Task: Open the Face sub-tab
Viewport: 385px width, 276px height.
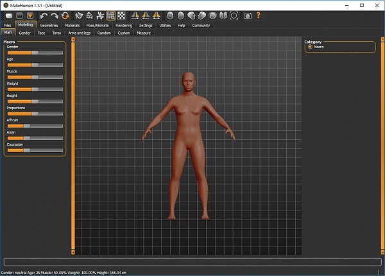Action: pyautogui.click(x=41, y=32)
